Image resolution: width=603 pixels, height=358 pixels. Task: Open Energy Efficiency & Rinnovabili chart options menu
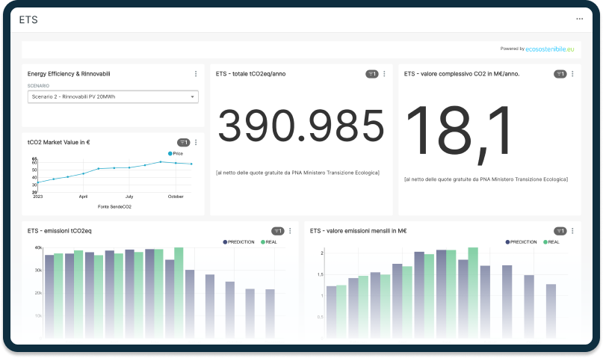[x=196, y=74]
